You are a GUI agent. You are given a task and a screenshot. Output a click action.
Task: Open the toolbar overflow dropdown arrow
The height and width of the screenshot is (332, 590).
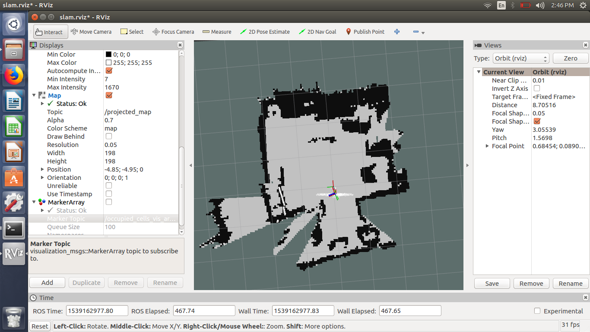(x=423, y=33)
